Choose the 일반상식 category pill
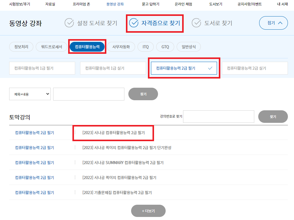Image resolution: width=294 pixels, height=220 pixels. coord(189,47)
